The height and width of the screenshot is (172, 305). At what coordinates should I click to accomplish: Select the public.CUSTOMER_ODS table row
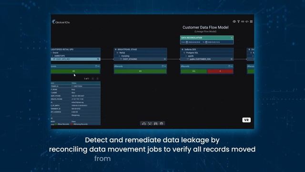(207, 59)
